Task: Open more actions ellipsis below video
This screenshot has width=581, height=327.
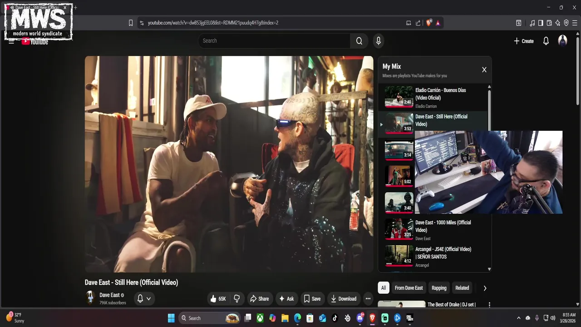Action: click(x=368, y=299)
